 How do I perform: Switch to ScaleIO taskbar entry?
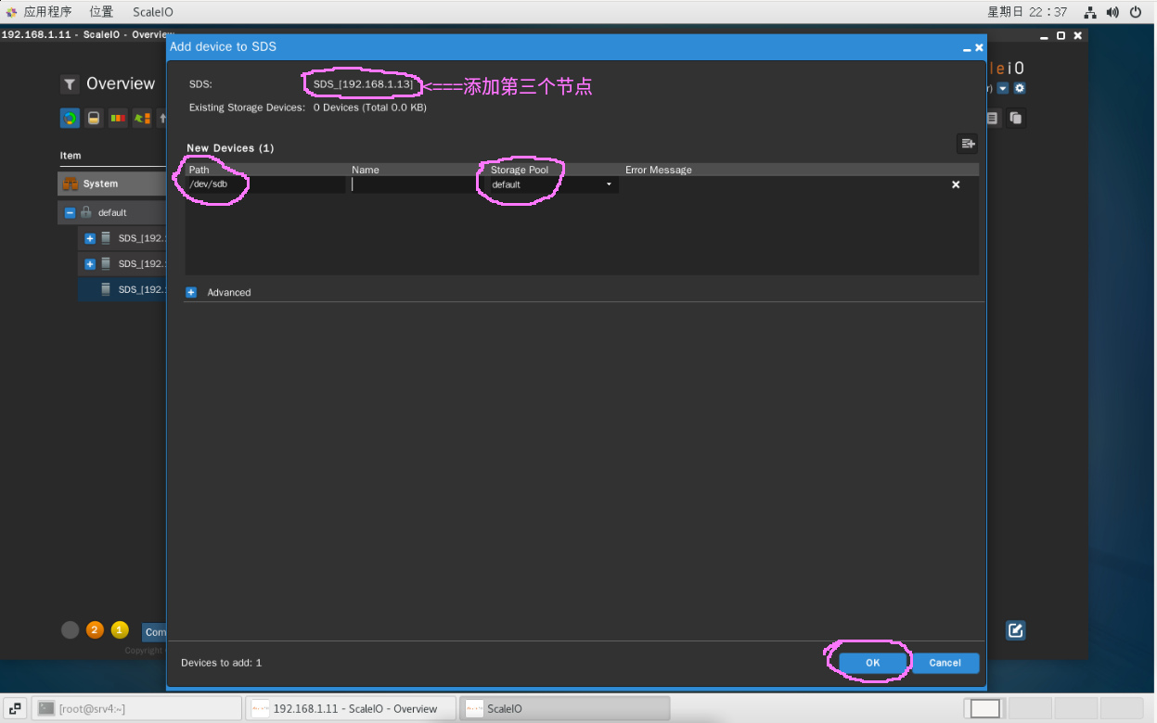(x=565, y=708)
